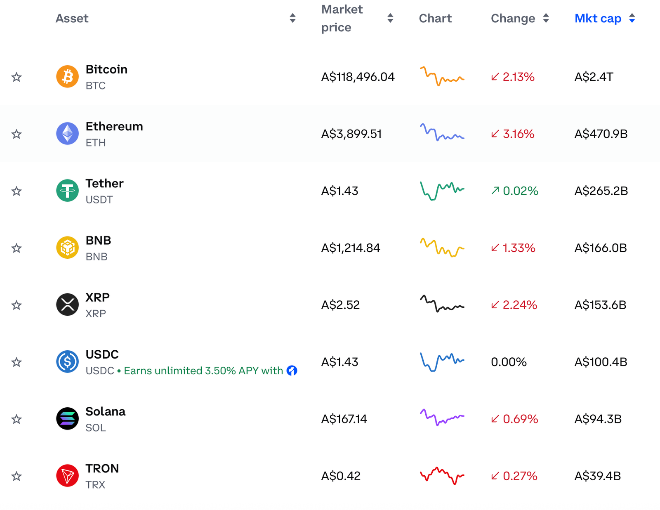Toggle sorting on the Change column
Screen dimensions: 660x510
546,18
